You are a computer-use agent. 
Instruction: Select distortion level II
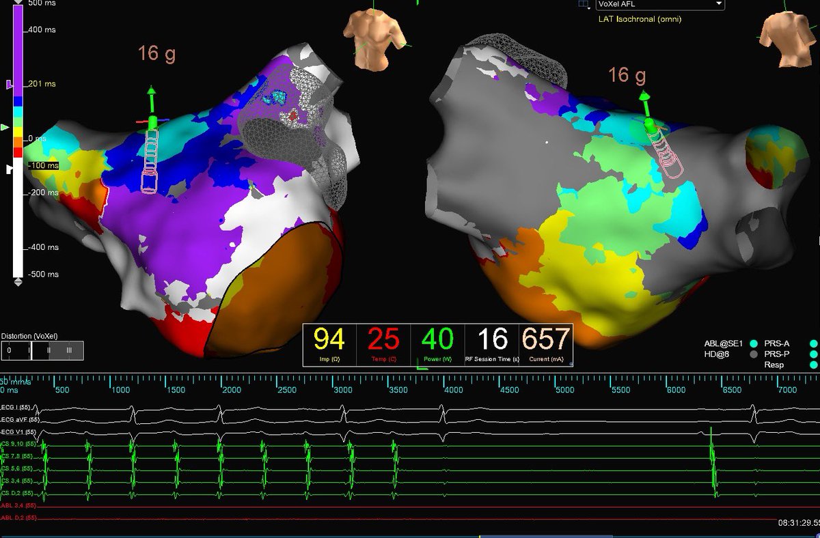[50, 351]
